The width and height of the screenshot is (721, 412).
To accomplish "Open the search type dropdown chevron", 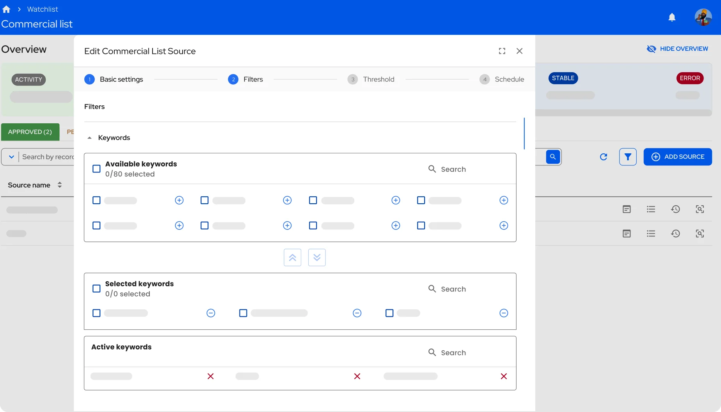I will (x=11, y=157).
